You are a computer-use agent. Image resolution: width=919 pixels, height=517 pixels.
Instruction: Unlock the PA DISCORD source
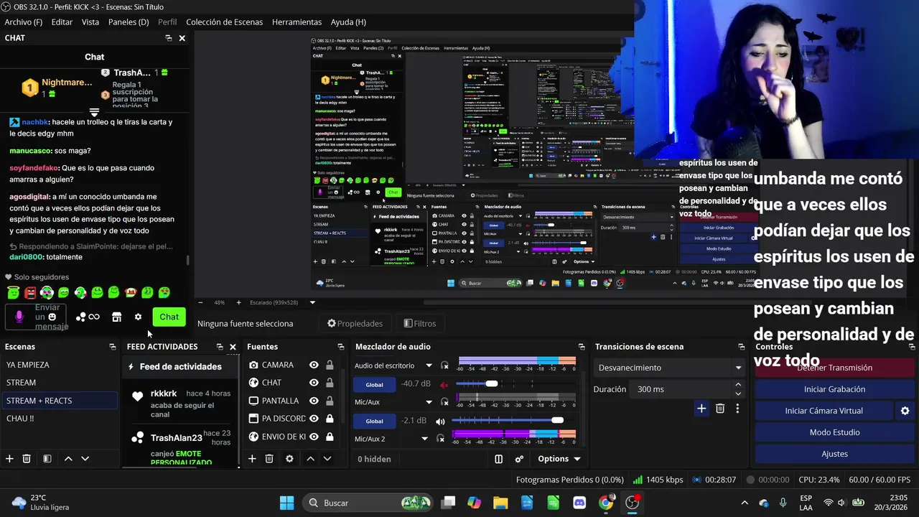[330, 419]
